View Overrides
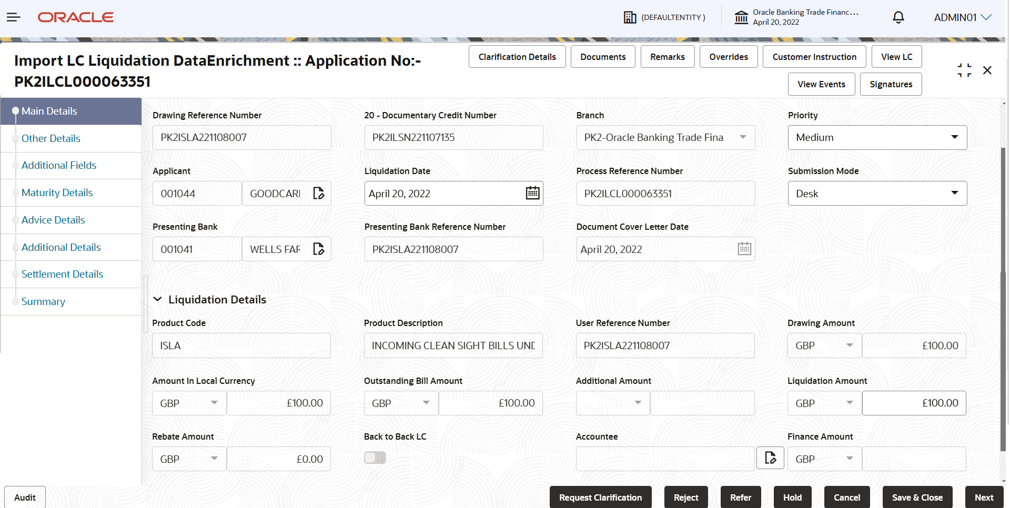Screen dimensions: 1010x508 click(729, 57)
